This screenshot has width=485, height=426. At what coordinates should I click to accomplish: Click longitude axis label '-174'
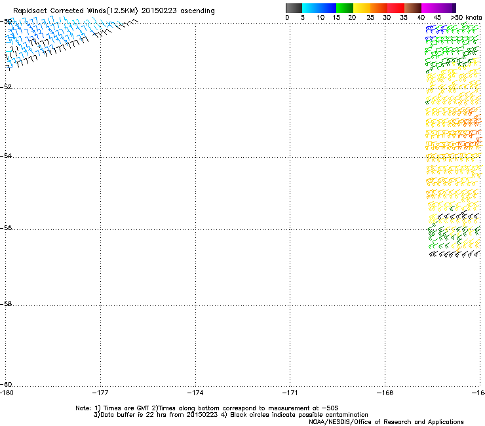195,393
